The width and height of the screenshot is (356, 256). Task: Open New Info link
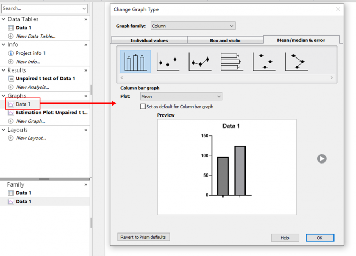[x=28, y=62]
